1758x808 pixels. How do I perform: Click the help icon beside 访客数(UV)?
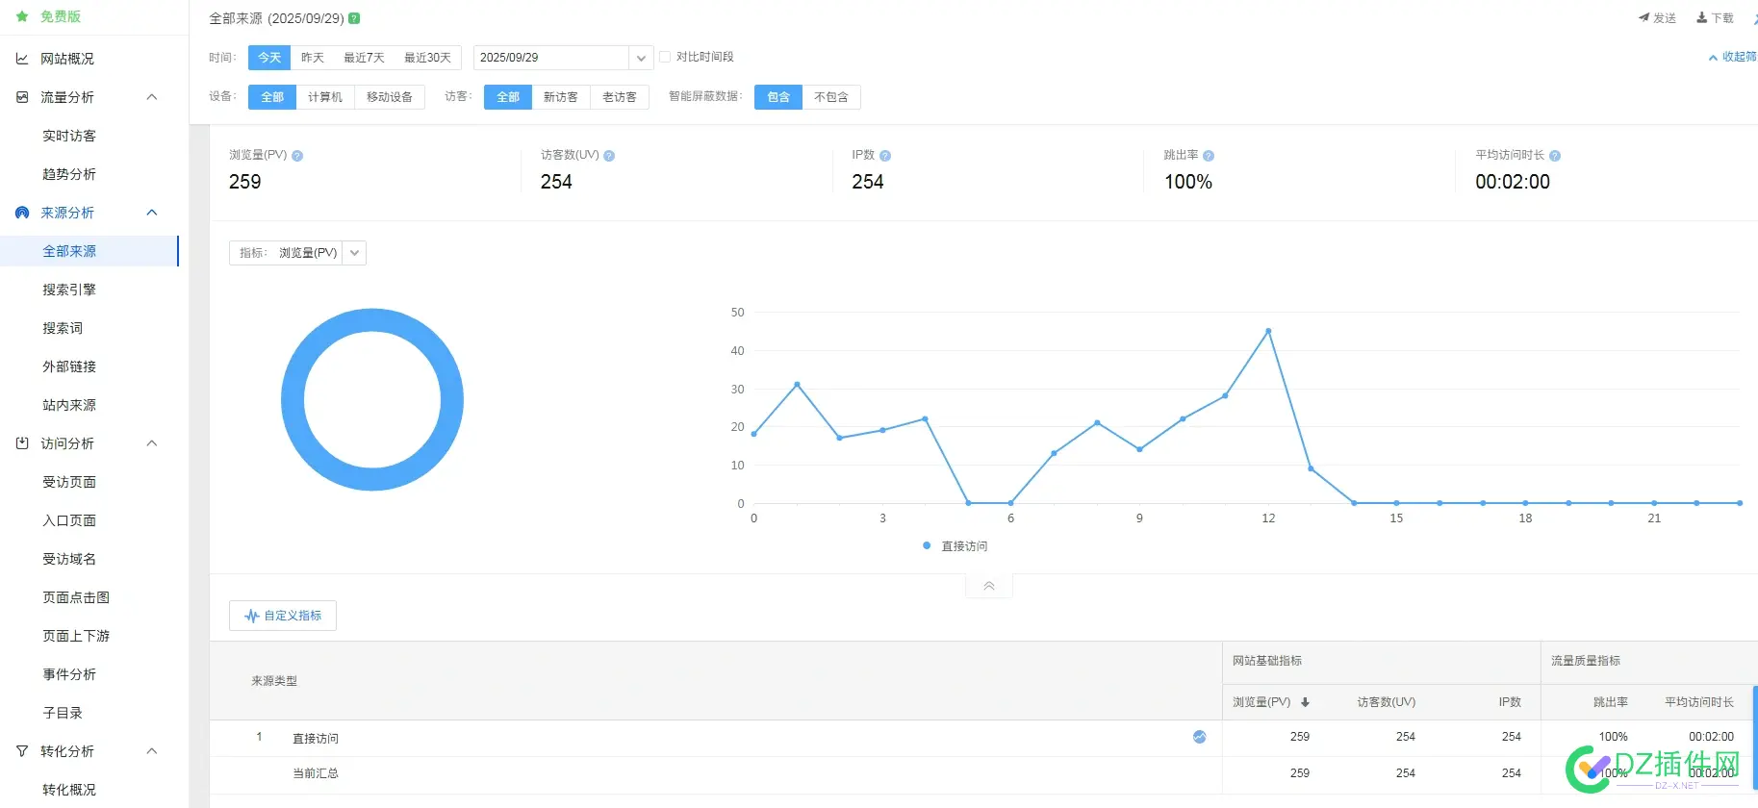point(609,156)
